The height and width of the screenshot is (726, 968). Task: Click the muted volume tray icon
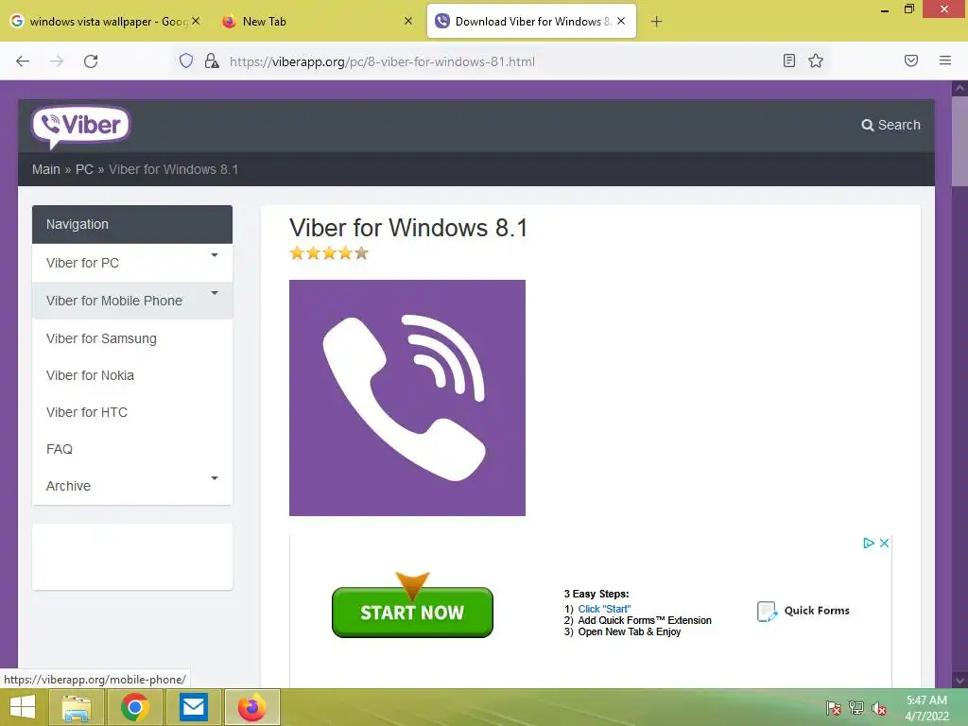(879, 708)
